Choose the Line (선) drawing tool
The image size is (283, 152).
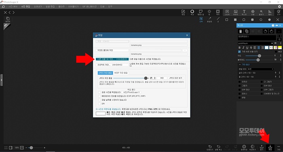(x=218, y=20)
